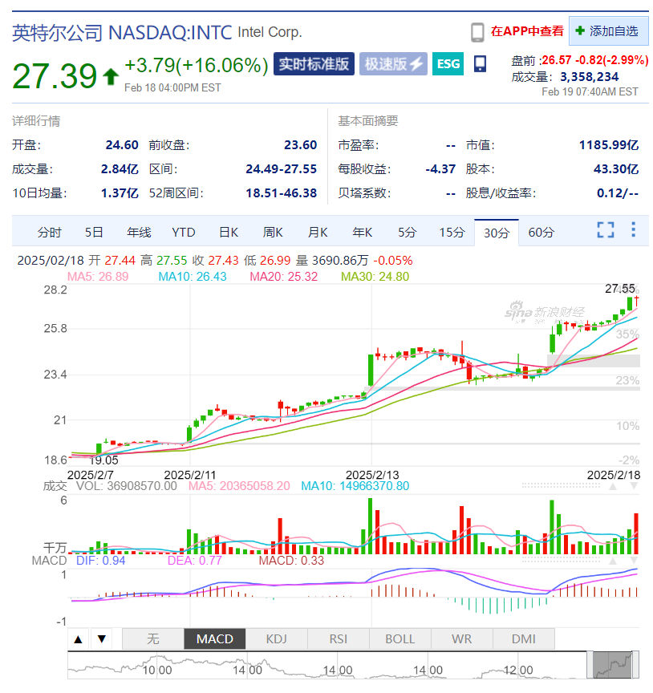
Task: Click the 每股收益 value -4.37
Action: [440, 169]
